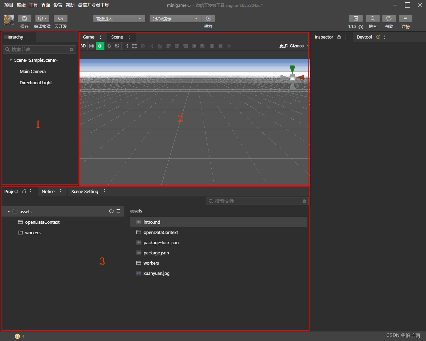Image resolution: width=426 pixels, height=341 pixels.
Task: Open 帮助 chat bubble icon
Action: [389, 18]
